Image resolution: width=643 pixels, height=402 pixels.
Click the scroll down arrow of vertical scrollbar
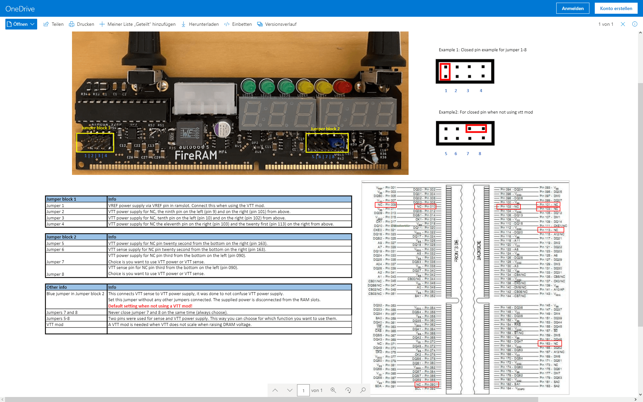640,395
